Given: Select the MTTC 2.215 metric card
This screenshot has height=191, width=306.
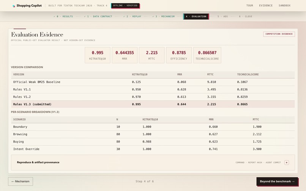Looking at the screenshot, I should pyautogui.click(x=151, y=55).
